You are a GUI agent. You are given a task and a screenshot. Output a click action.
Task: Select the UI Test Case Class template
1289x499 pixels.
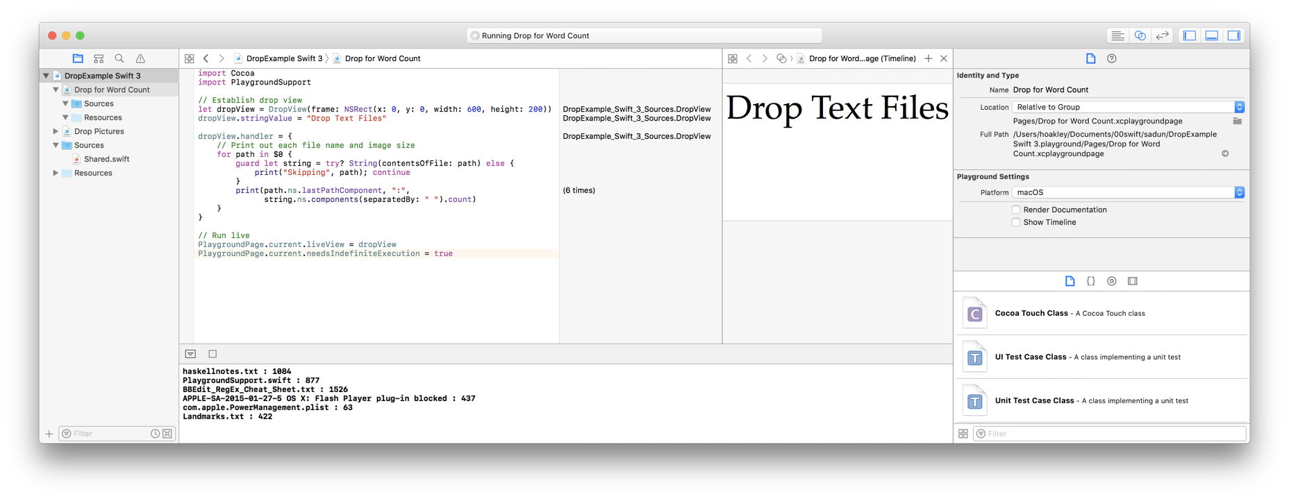click(x=1101, y=357)
